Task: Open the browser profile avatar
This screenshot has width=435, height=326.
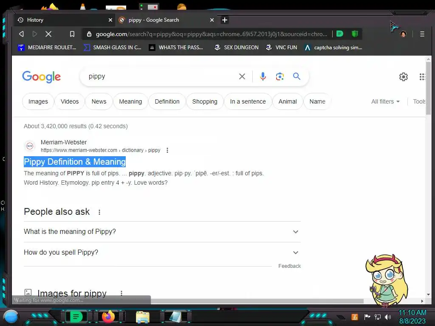Action: tap(404, 34)
